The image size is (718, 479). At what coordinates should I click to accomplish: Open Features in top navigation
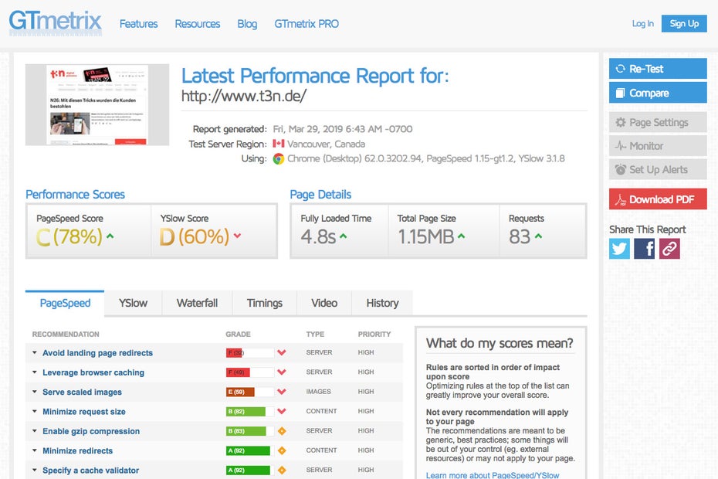click(138, 24)
